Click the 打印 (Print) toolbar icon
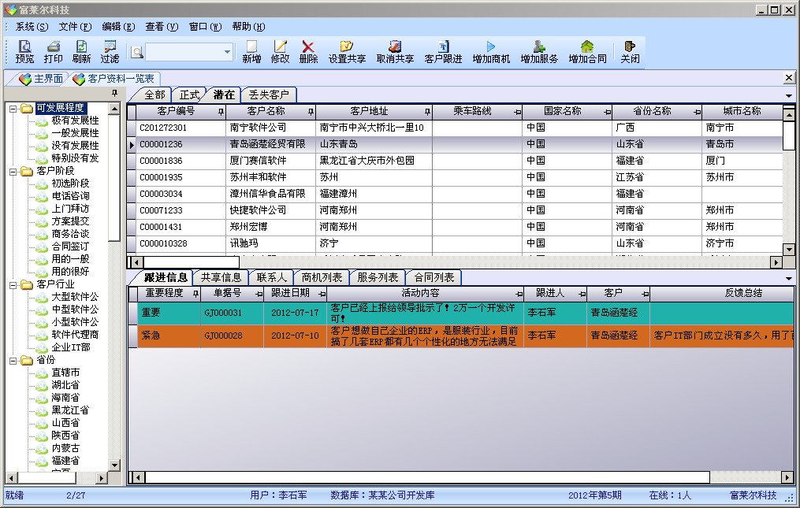 53,47
